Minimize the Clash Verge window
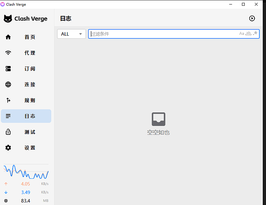Viewport: 266px width, 205px height. click(230, 4)
